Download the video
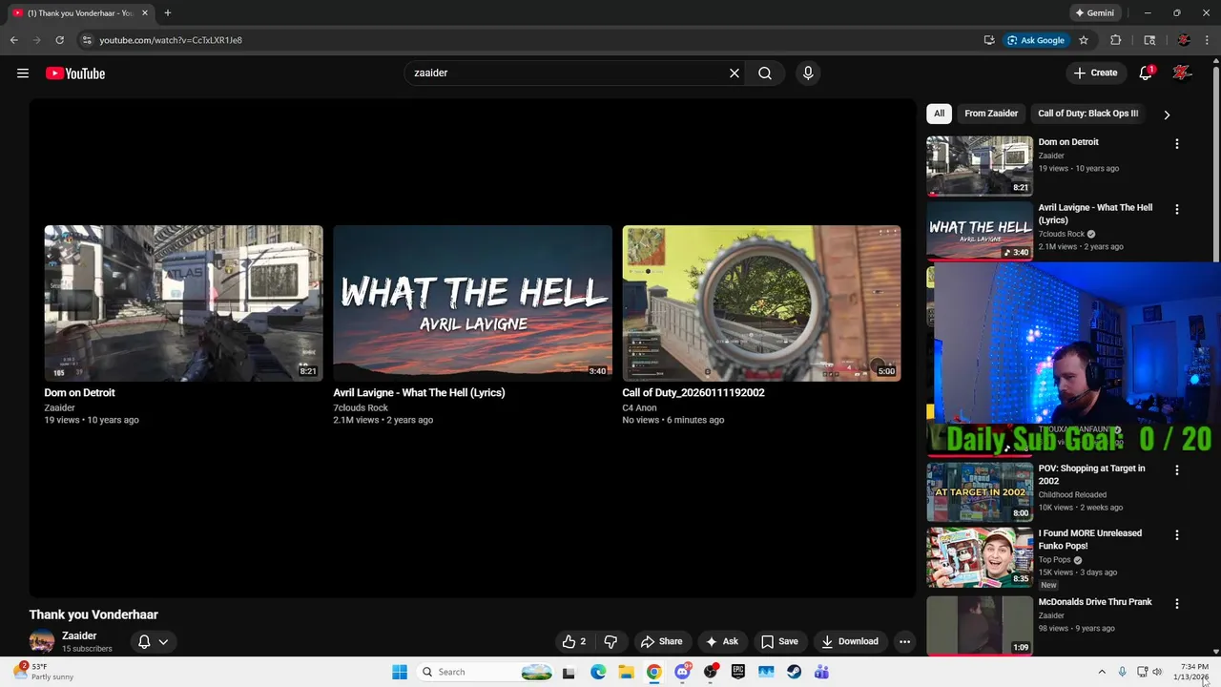 click(x=850, y=641)
